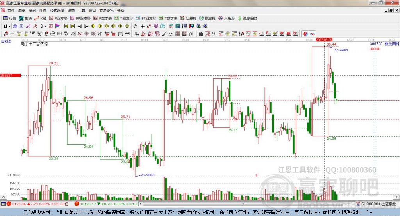This screenshot has height=216, width=400.
Task: Select the red pencil drawing tool
Action: (x=5, y=34)
